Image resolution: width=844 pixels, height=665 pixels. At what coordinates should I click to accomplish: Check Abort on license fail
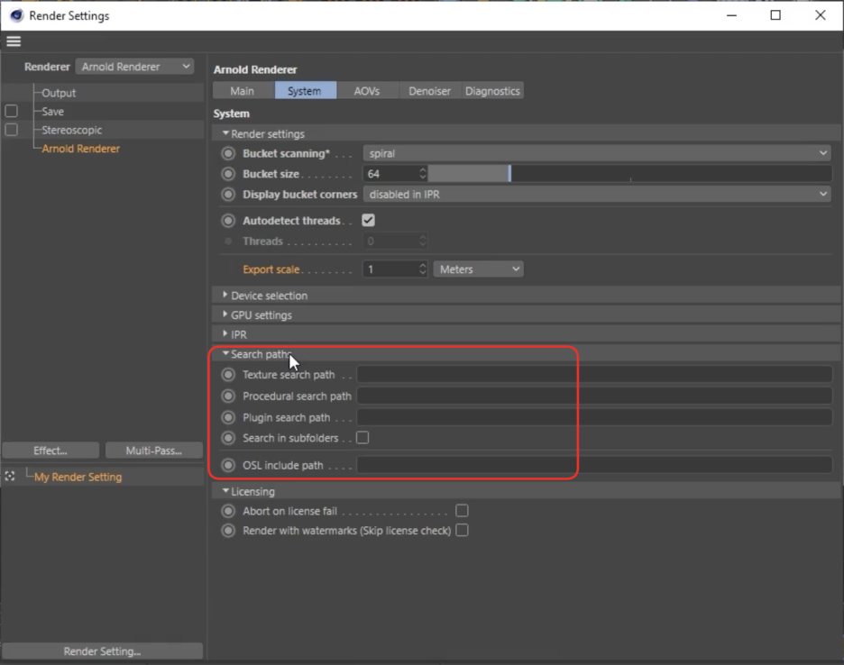coord(462,511)
